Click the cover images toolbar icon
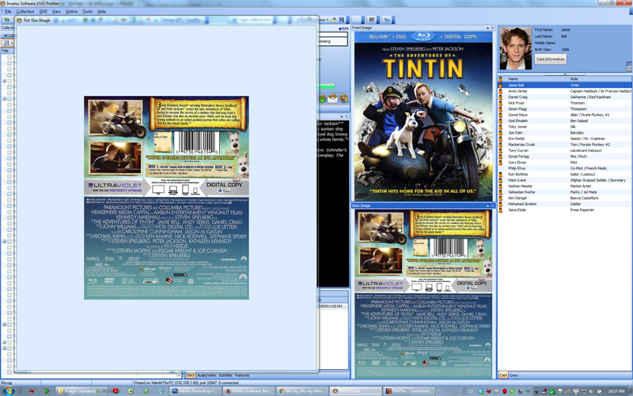Screen dimensions: 633x396 pyautogui.click(x=372, y=20)
